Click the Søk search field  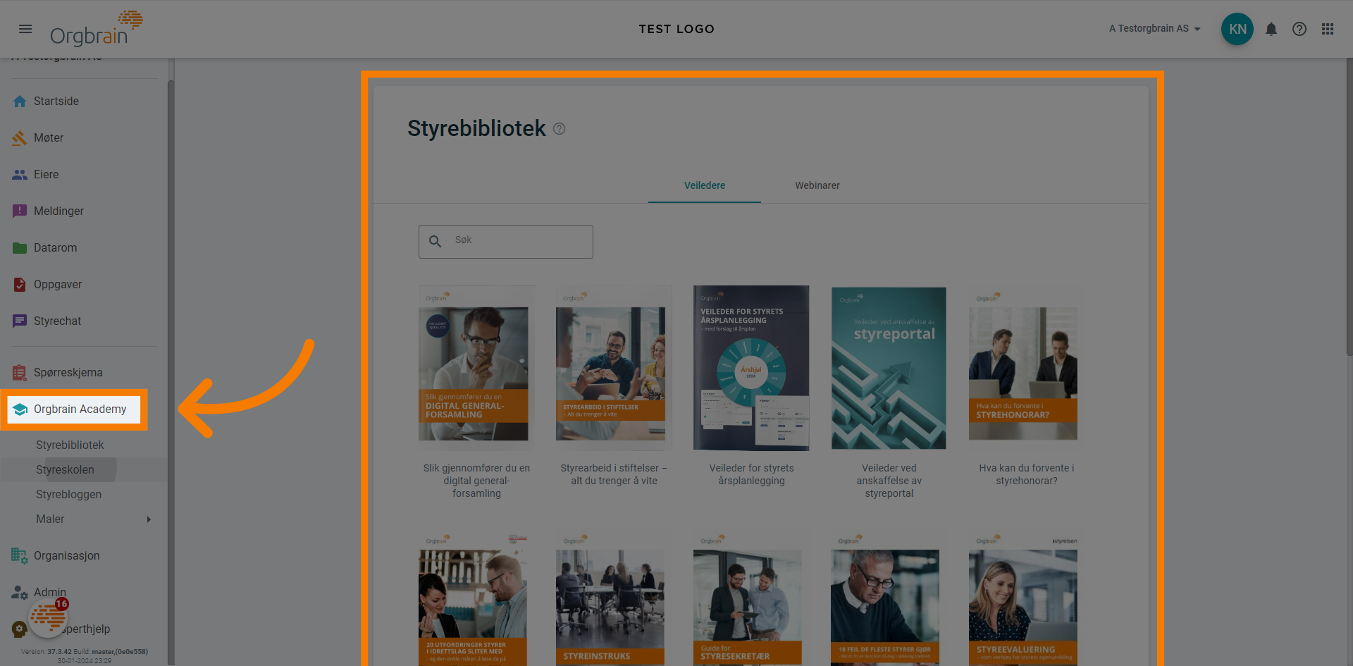click(x=505, y=241)
